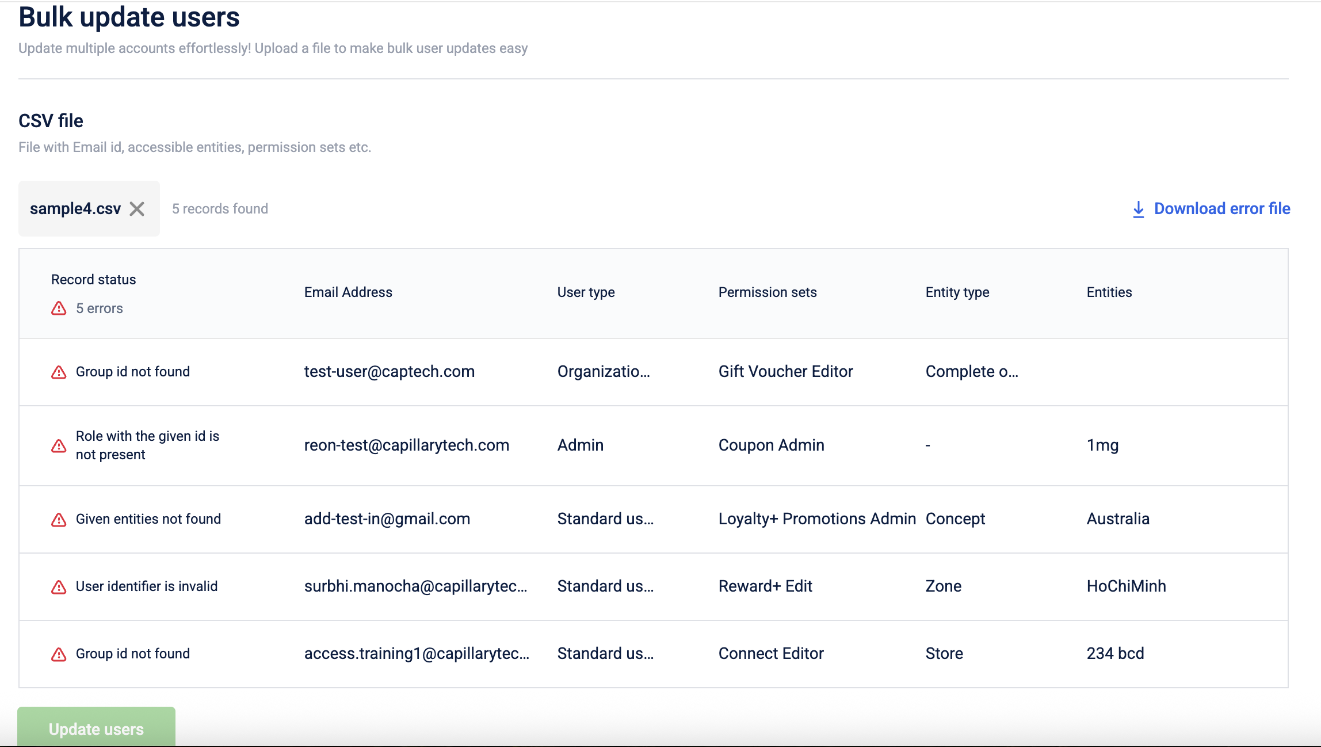The width and height of the screenshot is (1321, 747).
Task: Click the sample4.csv file chip
Action: pos(75,209)
